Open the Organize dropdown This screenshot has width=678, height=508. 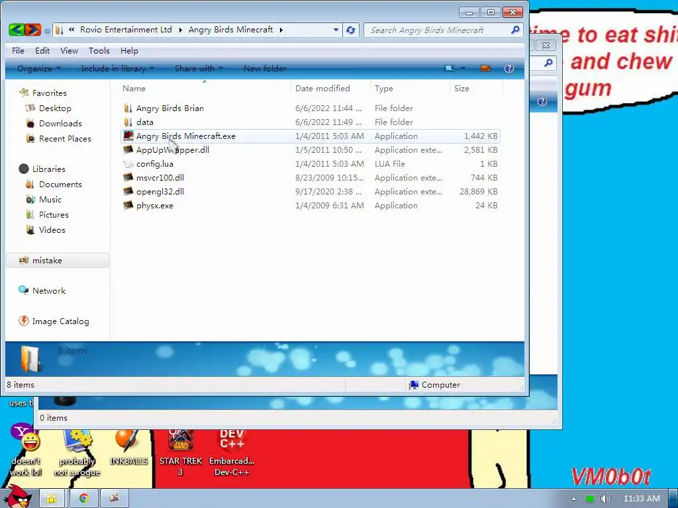point(39,68)
